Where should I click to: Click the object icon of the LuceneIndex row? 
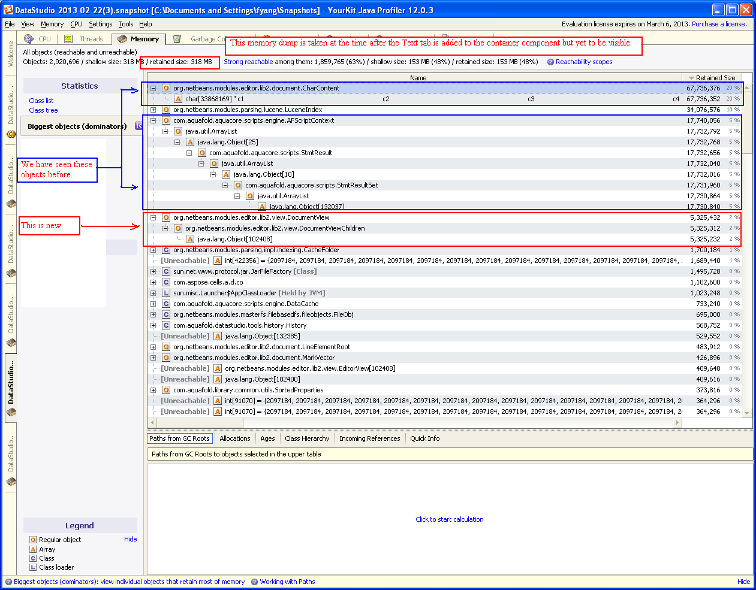point(166,110)
